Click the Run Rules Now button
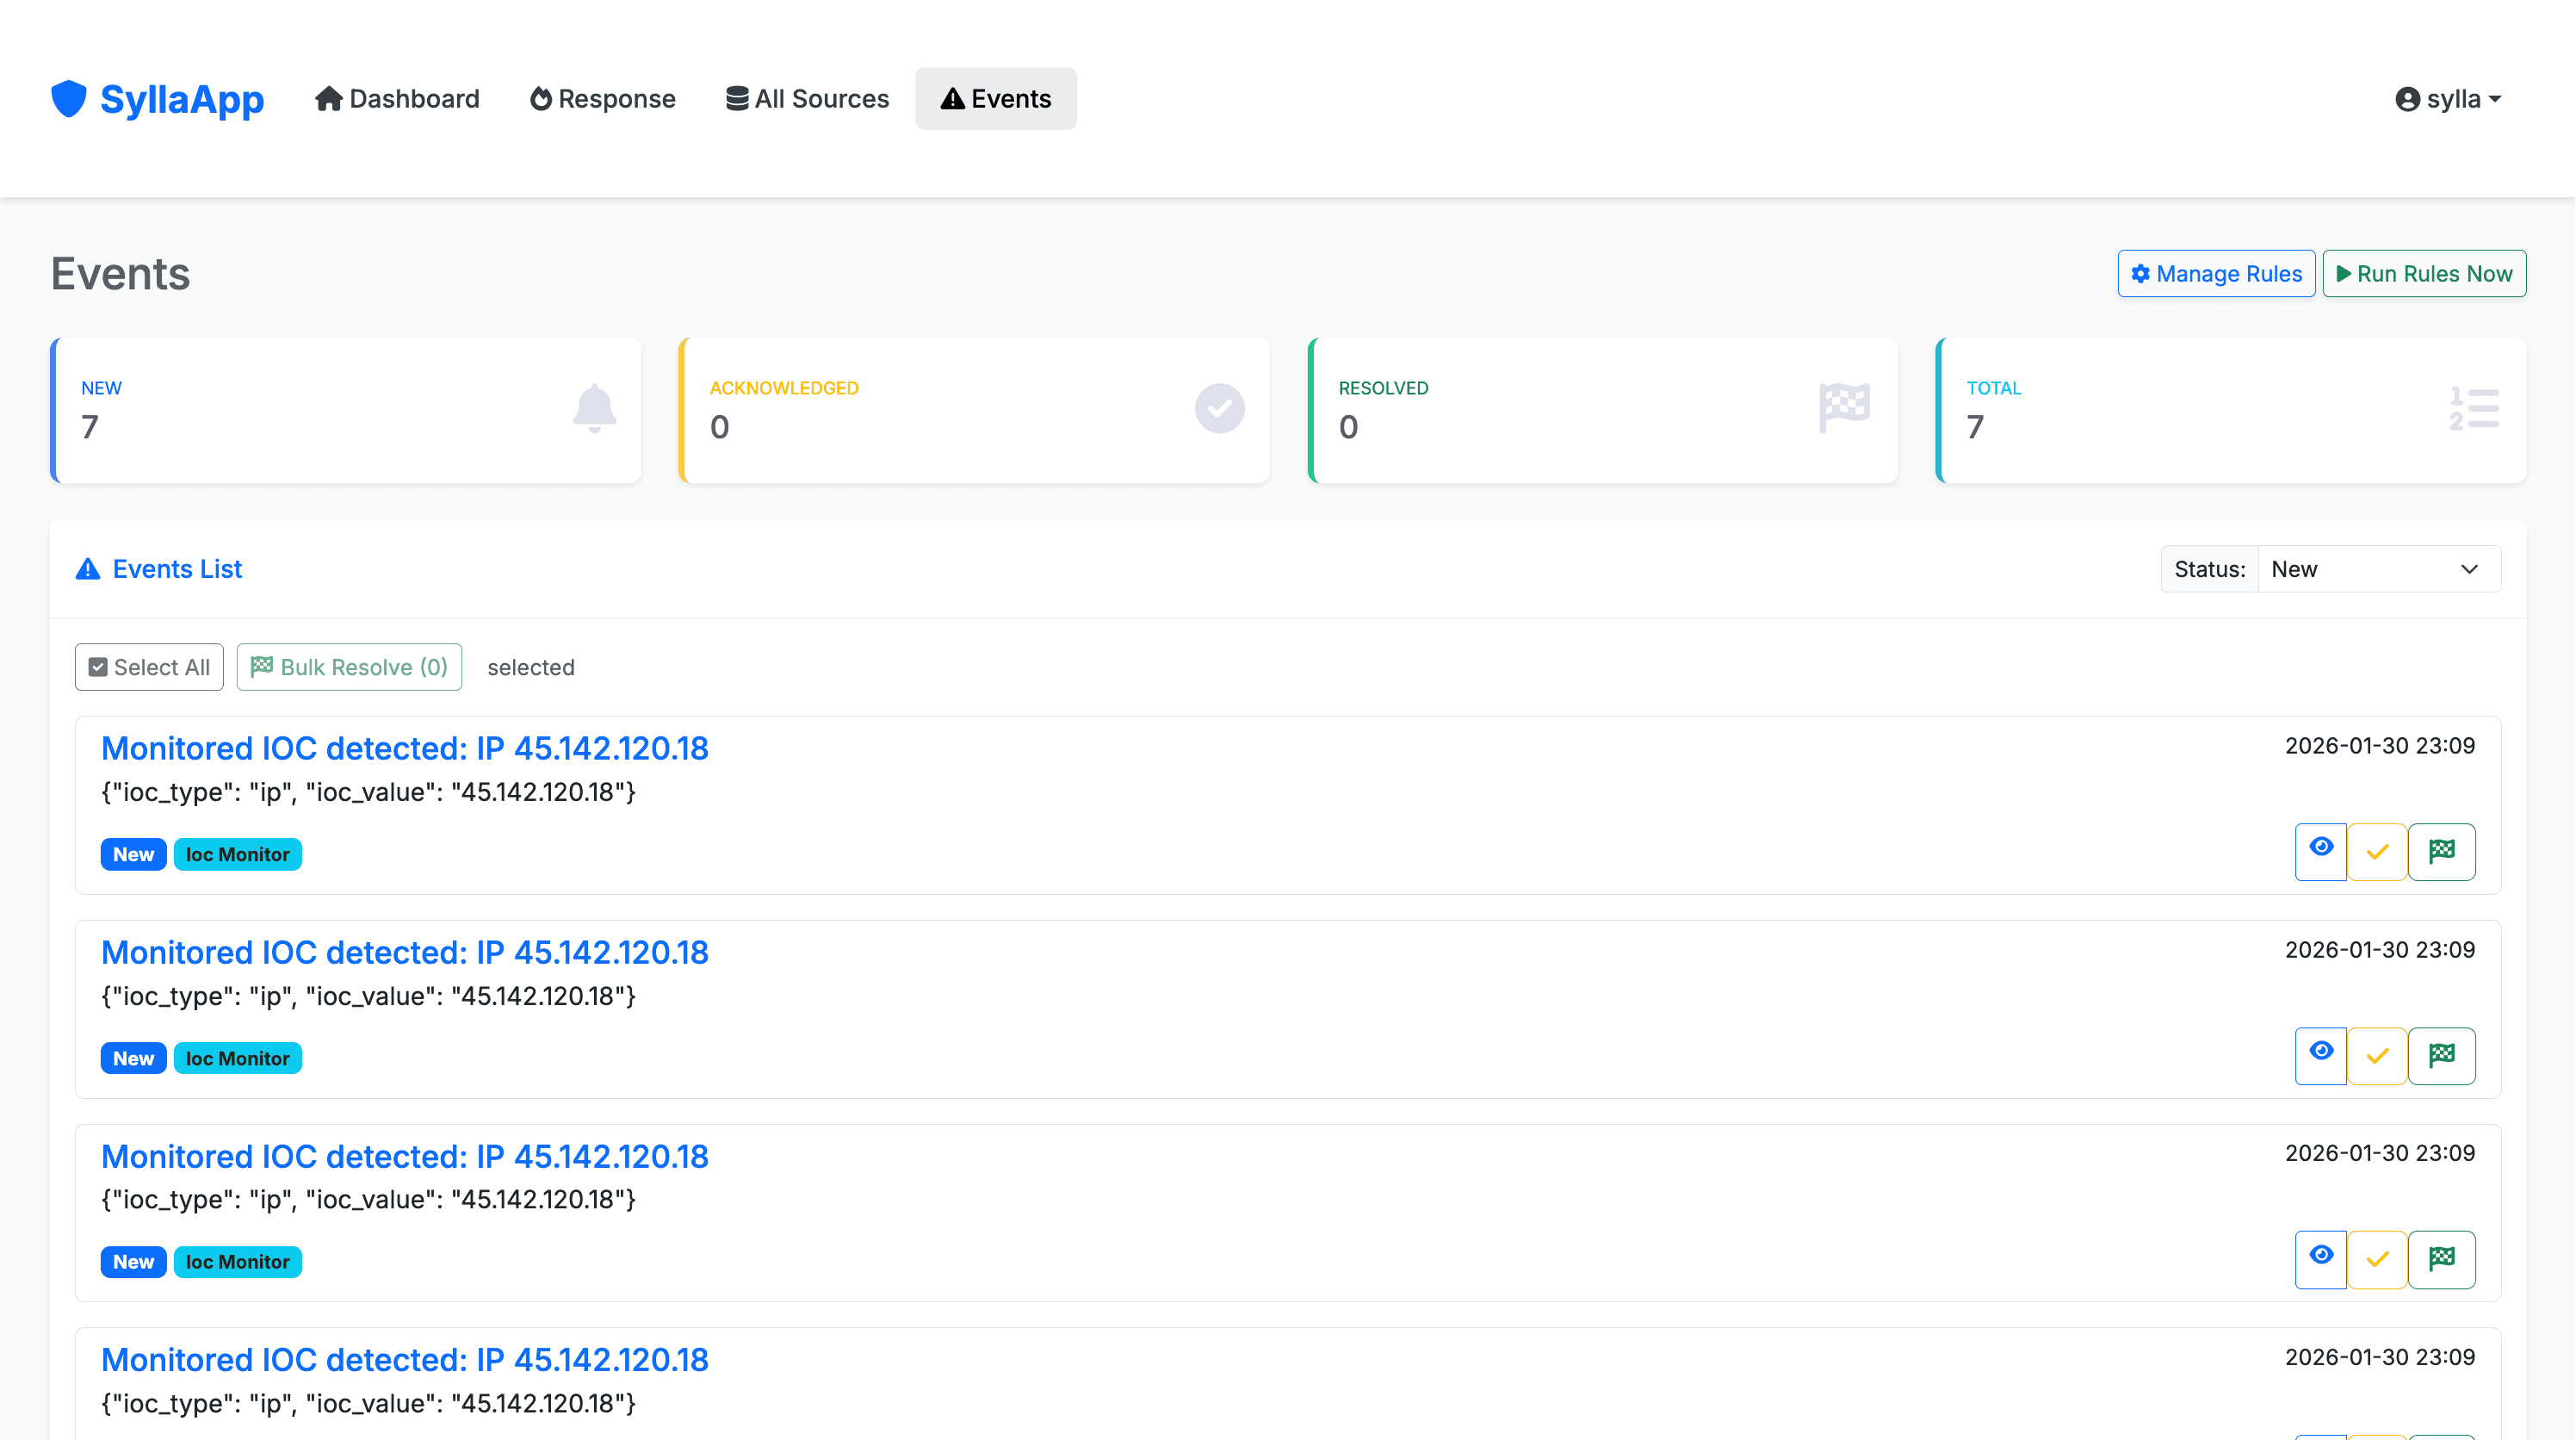The image size is (2576, 1440). 2424,273
